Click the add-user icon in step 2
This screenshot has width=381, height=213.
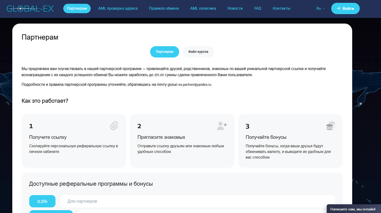click(222, 126)
